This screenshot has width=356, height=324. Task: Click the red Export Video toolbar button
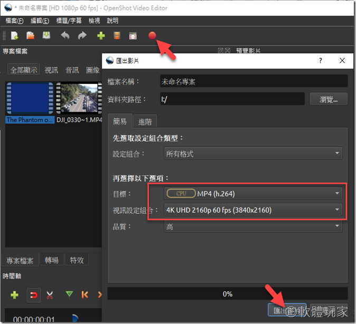click(152, 35)
